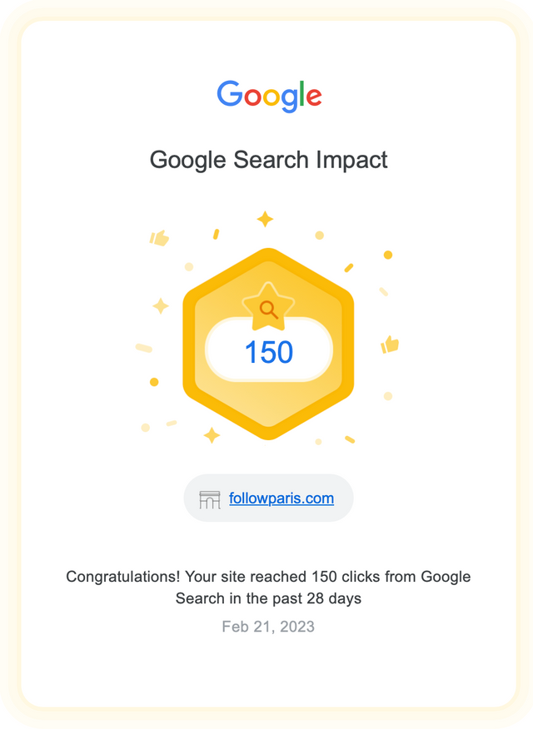
Task: Click the arch site favicon icon
Action: tap(210, 500)
